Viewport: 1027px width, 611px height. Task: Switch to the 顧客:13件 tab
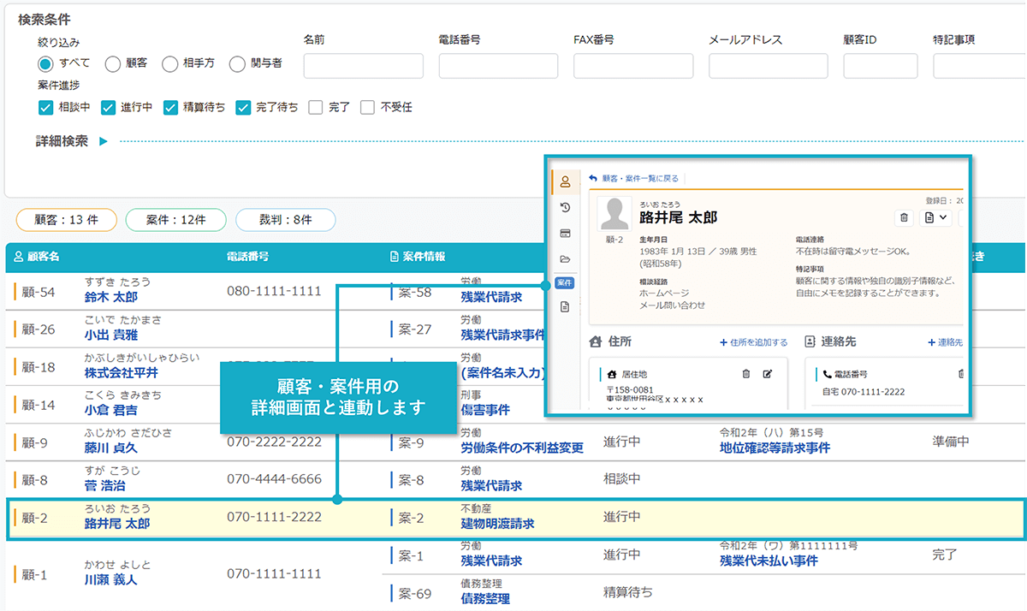tap(65, 220)
